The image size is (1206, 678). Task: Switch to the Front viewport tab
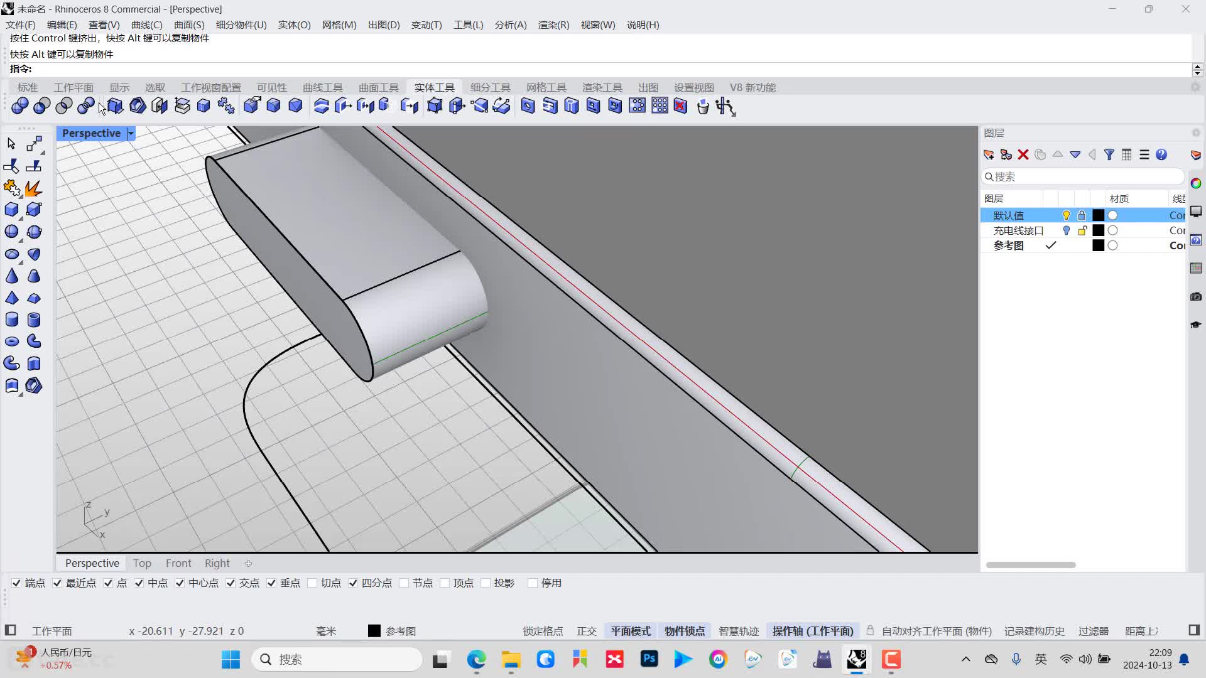(178, 563)
